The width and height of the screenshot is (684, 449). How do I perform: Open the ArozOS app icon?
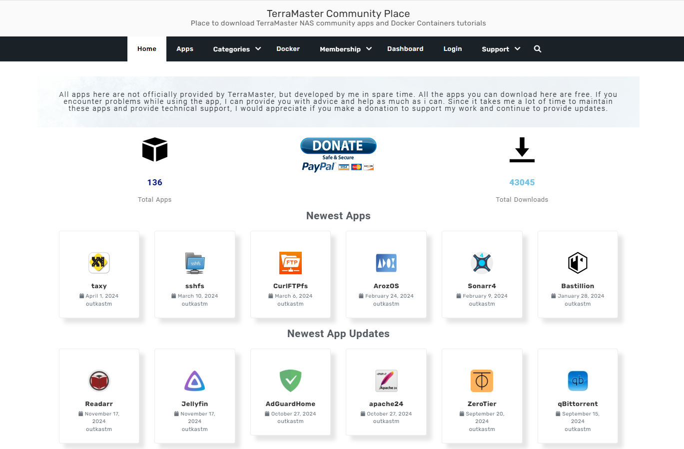click(386, 263)
